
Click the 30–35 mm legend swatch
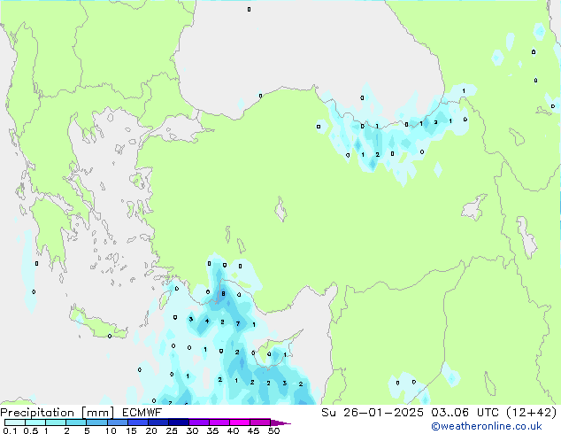coord(198,422)
